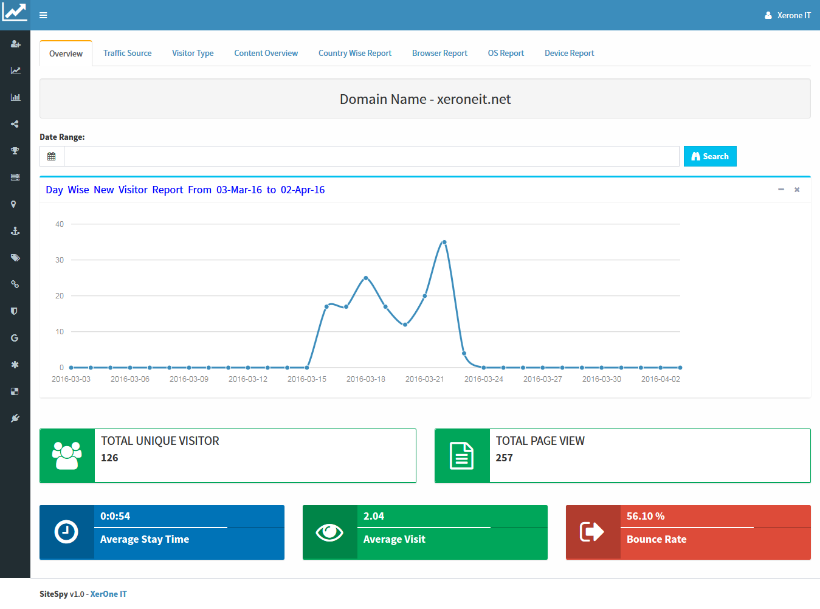Click the tags icon in sidebar
820x609 pixels.
tap(15, 258)
